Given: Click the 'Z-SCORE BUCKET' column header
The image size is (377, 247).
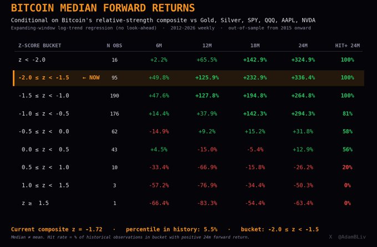Looking at the screenshot, I should point(40,45).
